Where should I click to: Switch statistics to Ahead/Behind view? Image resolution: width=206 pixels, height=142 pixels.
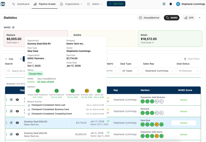[x=149, y=18]
